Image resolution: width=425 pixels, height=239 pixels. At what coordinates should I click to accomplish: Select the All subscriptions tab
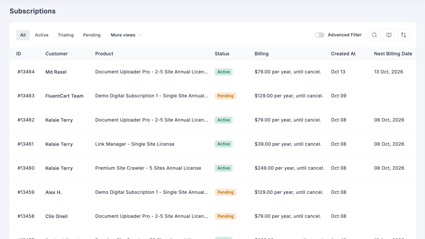tap(23, 35)
